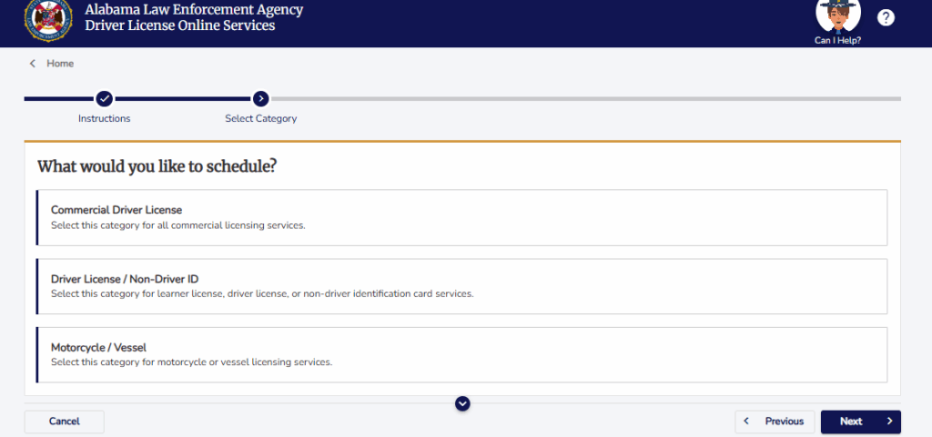Click the Instructions step checkmark circle

(104, 98)
